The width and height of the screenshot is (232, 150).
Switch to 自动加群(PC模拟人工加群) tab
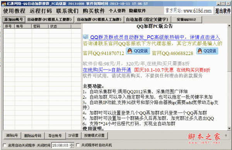(x=99, y=19)
